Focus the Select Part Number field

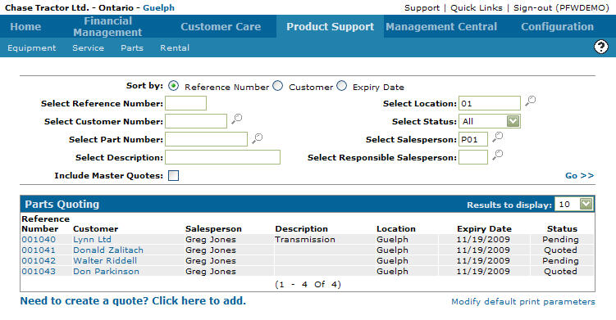pos(206,139)
